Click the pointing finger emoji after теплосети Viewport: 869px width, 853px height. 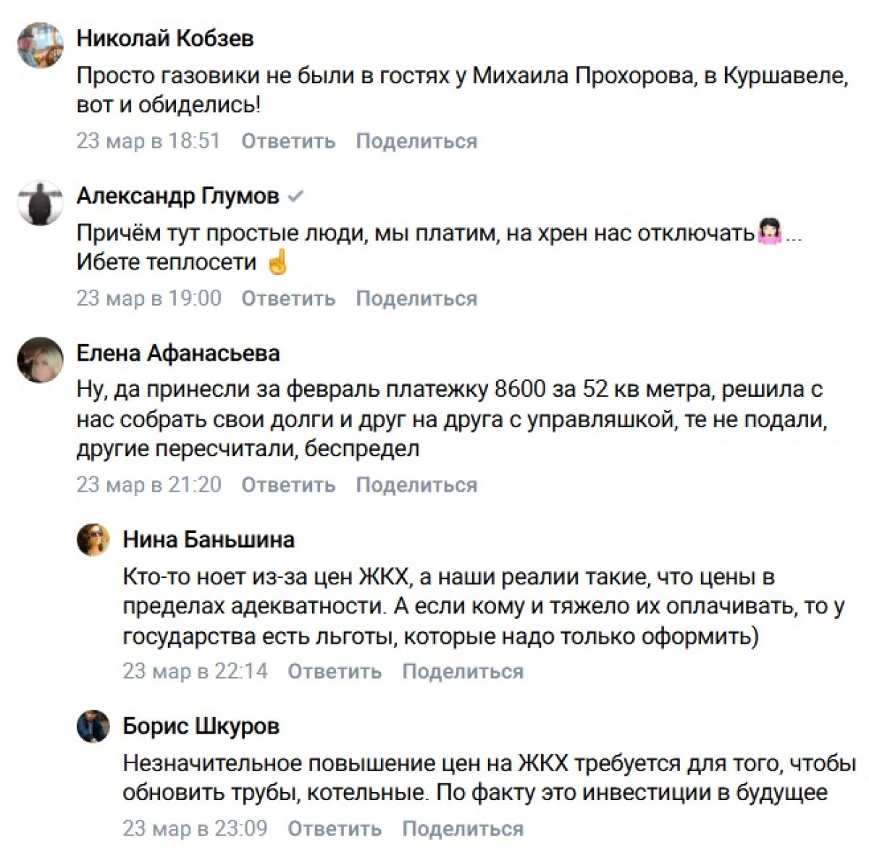[277, 262]
